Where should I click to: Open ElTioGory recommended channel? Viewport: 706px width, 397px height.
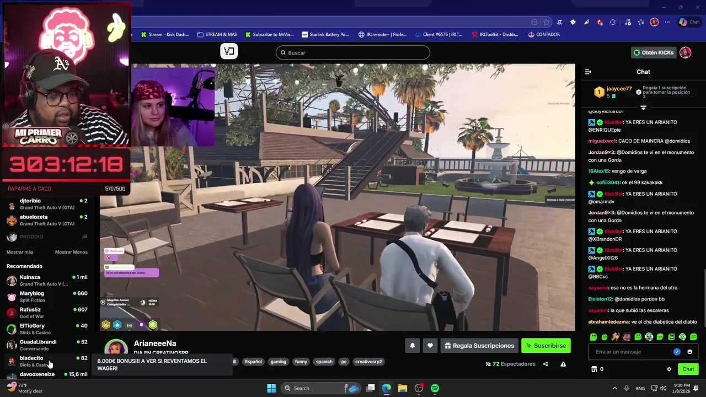tap(47, 329)
